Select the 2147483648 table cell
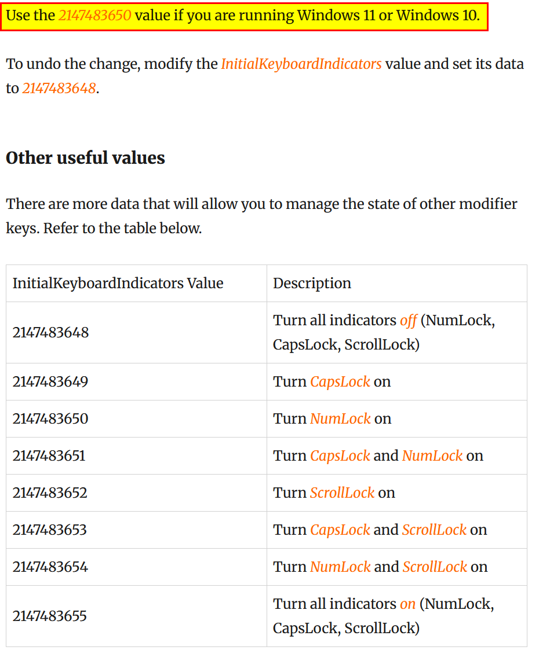Screen dimensions: 539x654 (x=136, y=332)
